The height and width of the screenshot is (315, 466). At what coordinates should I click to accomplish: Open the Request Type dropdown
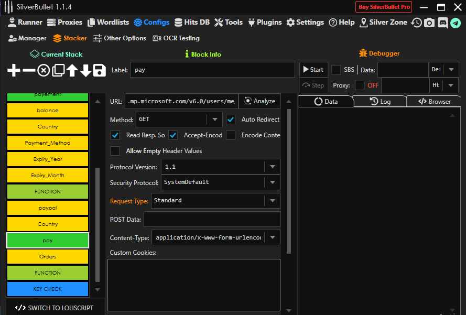click(215, 201)
